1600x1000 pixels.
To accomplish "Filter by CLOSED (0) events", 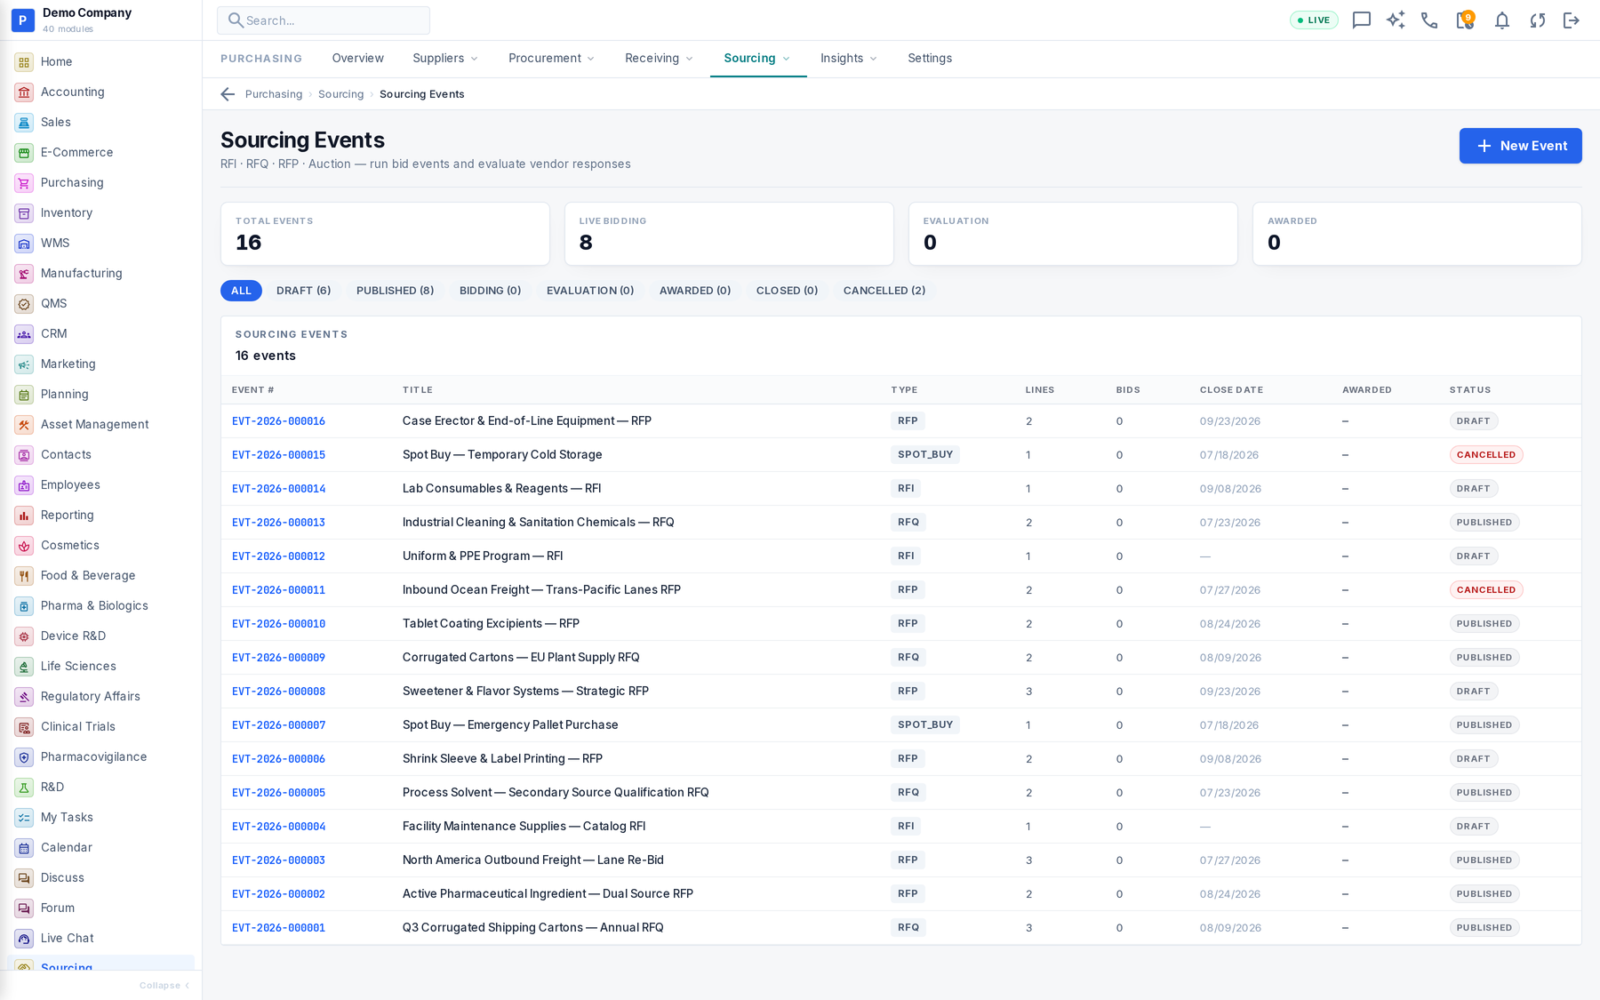I will [x=787, y=291].
